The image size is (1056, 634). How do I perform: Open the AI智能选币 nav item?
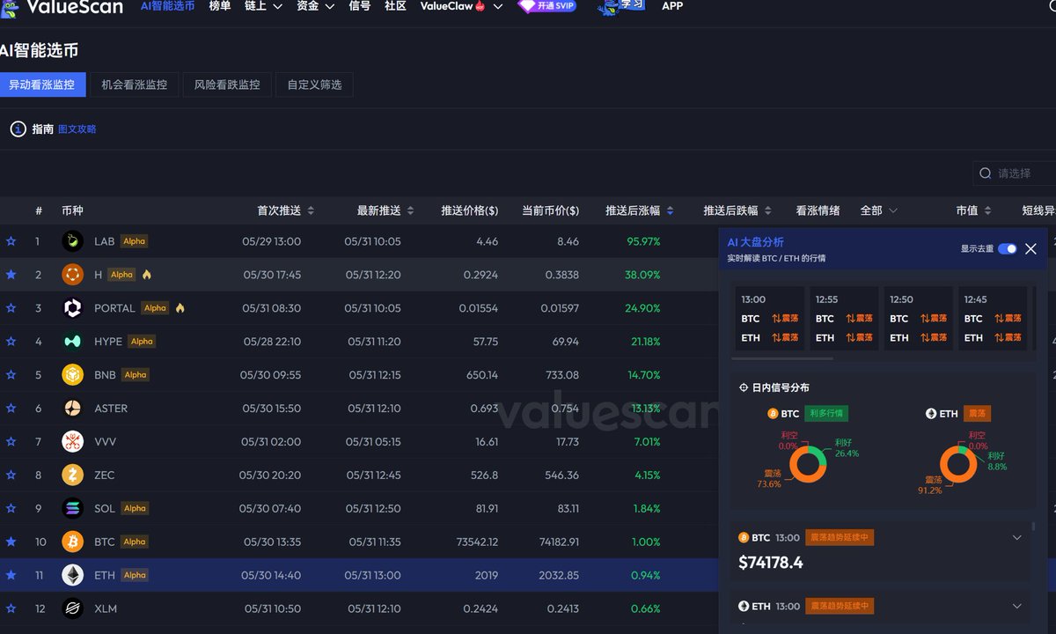point(167,6)
